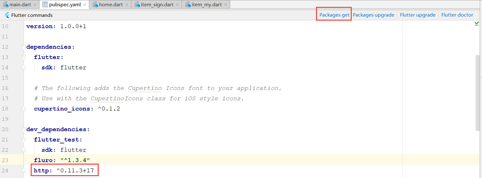The height and width of the screenshot is (178, 482).
Task: Close the item_sign.dart tab
Action: tap(177, 5)
